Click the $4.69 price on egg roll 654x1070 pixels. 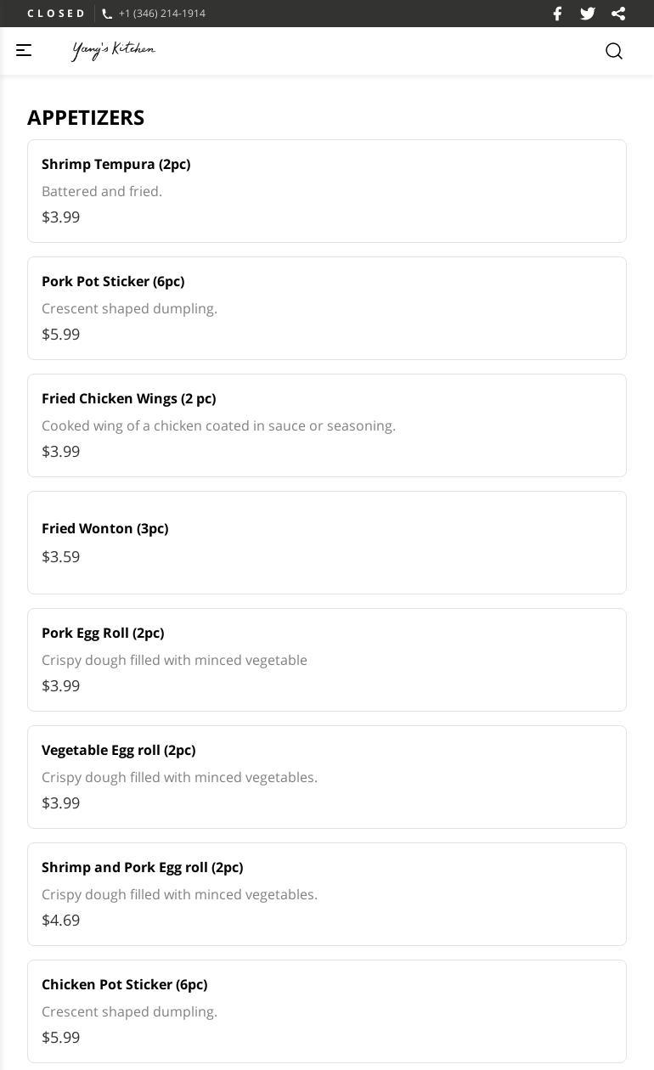[61, 920]
